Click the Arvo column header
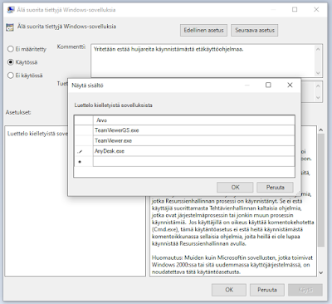Image resolution: width=332 pixels, height=304 pixels. (x=194, y=120)
